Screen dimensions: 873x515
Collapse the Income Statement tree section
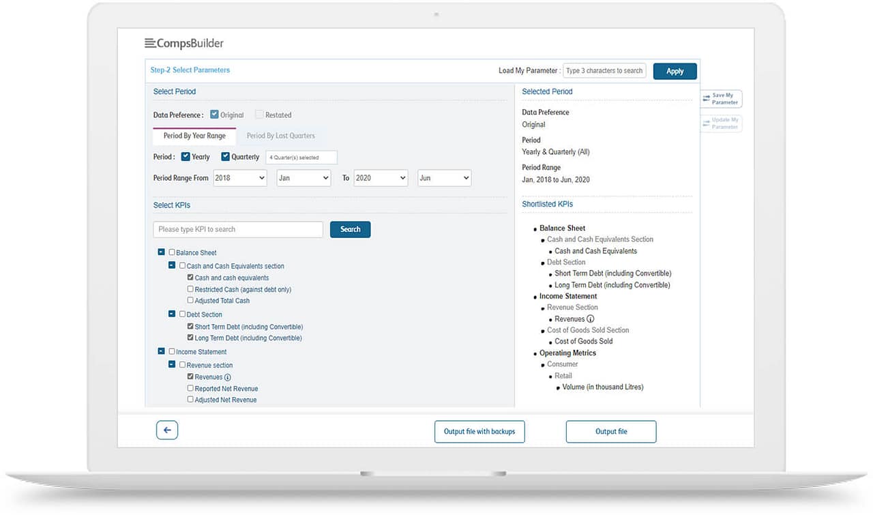pyautogui.click(x=161, y=351)
